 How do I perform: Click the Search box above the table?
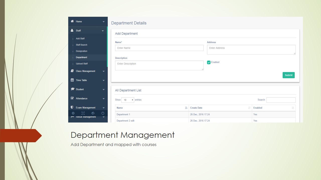(281, 100)
